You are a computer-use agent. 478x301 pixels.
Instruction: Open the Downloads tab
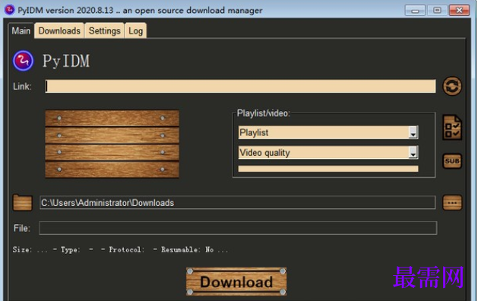(59, 31)
